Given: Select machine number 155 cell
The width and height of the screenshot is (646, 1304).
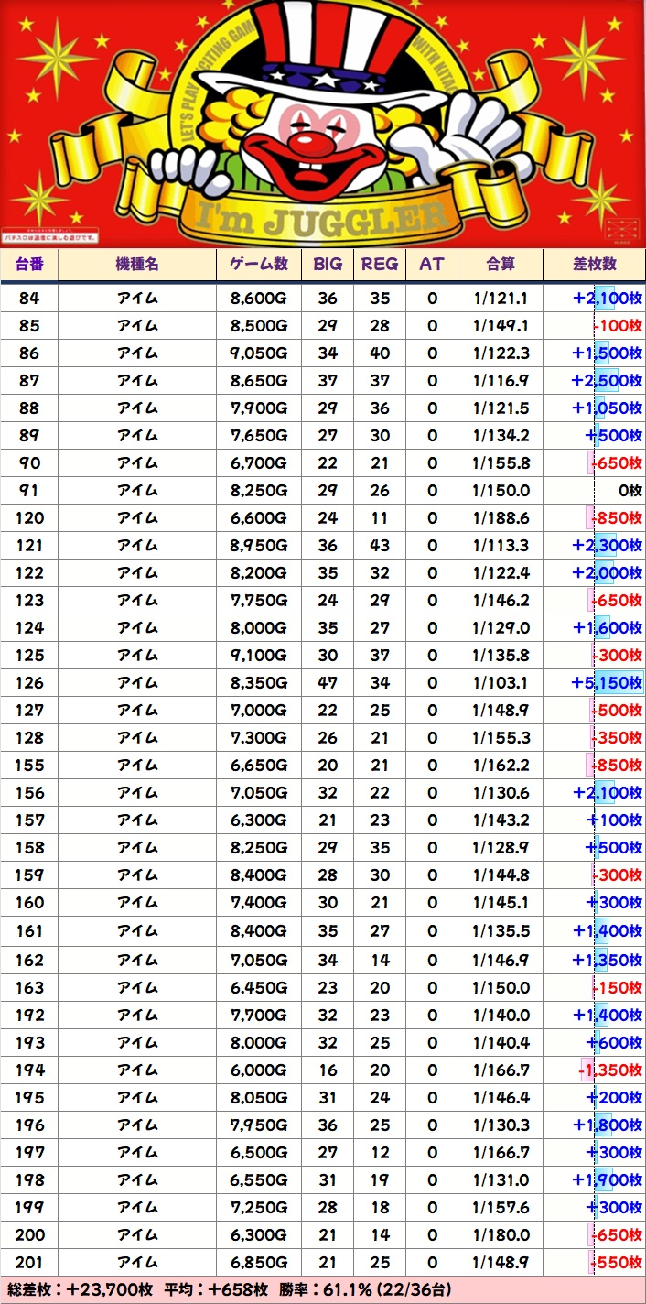Looking at the screenshot, I should [x=29, y=766].
